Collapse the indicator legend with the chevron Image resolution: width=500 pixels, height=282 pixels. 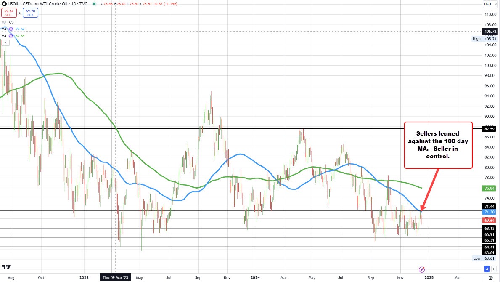(5, 43)
